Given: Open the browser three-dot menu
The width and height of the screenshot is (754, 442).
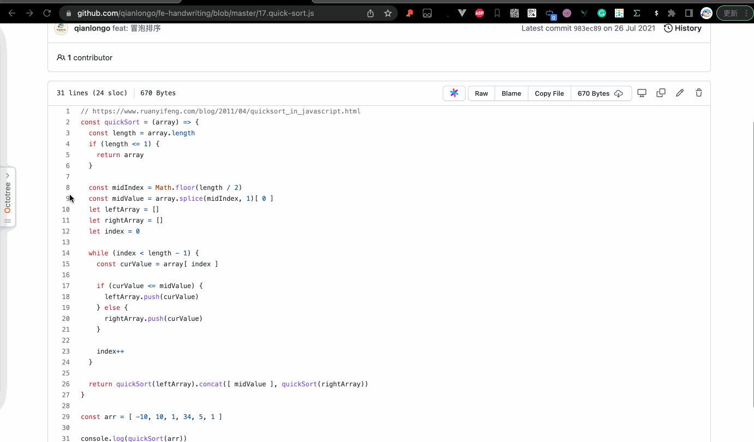Looking at the screenshot, I should [747, 13].
